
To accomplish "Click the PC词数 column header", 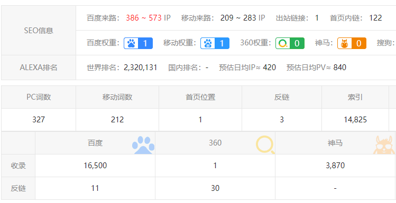I will 39,97.
